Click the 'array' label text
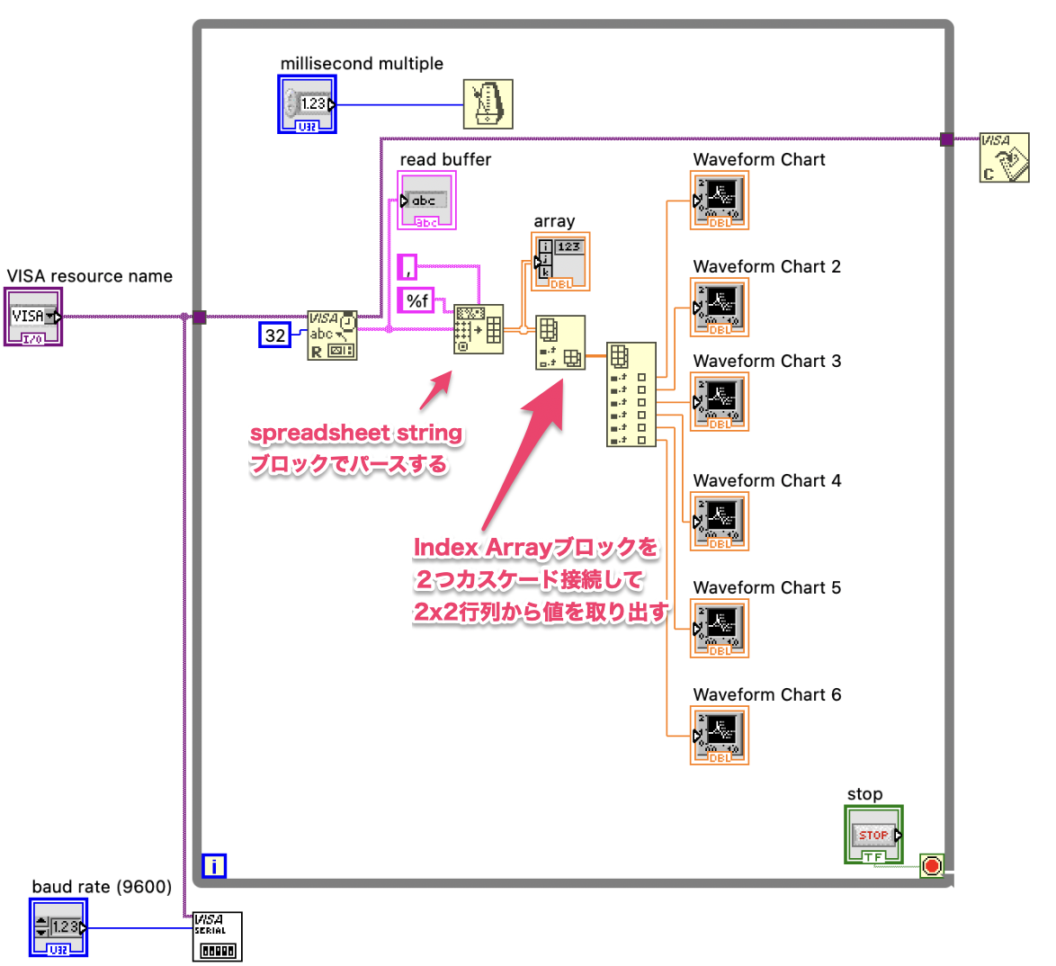 pos(554,221)
